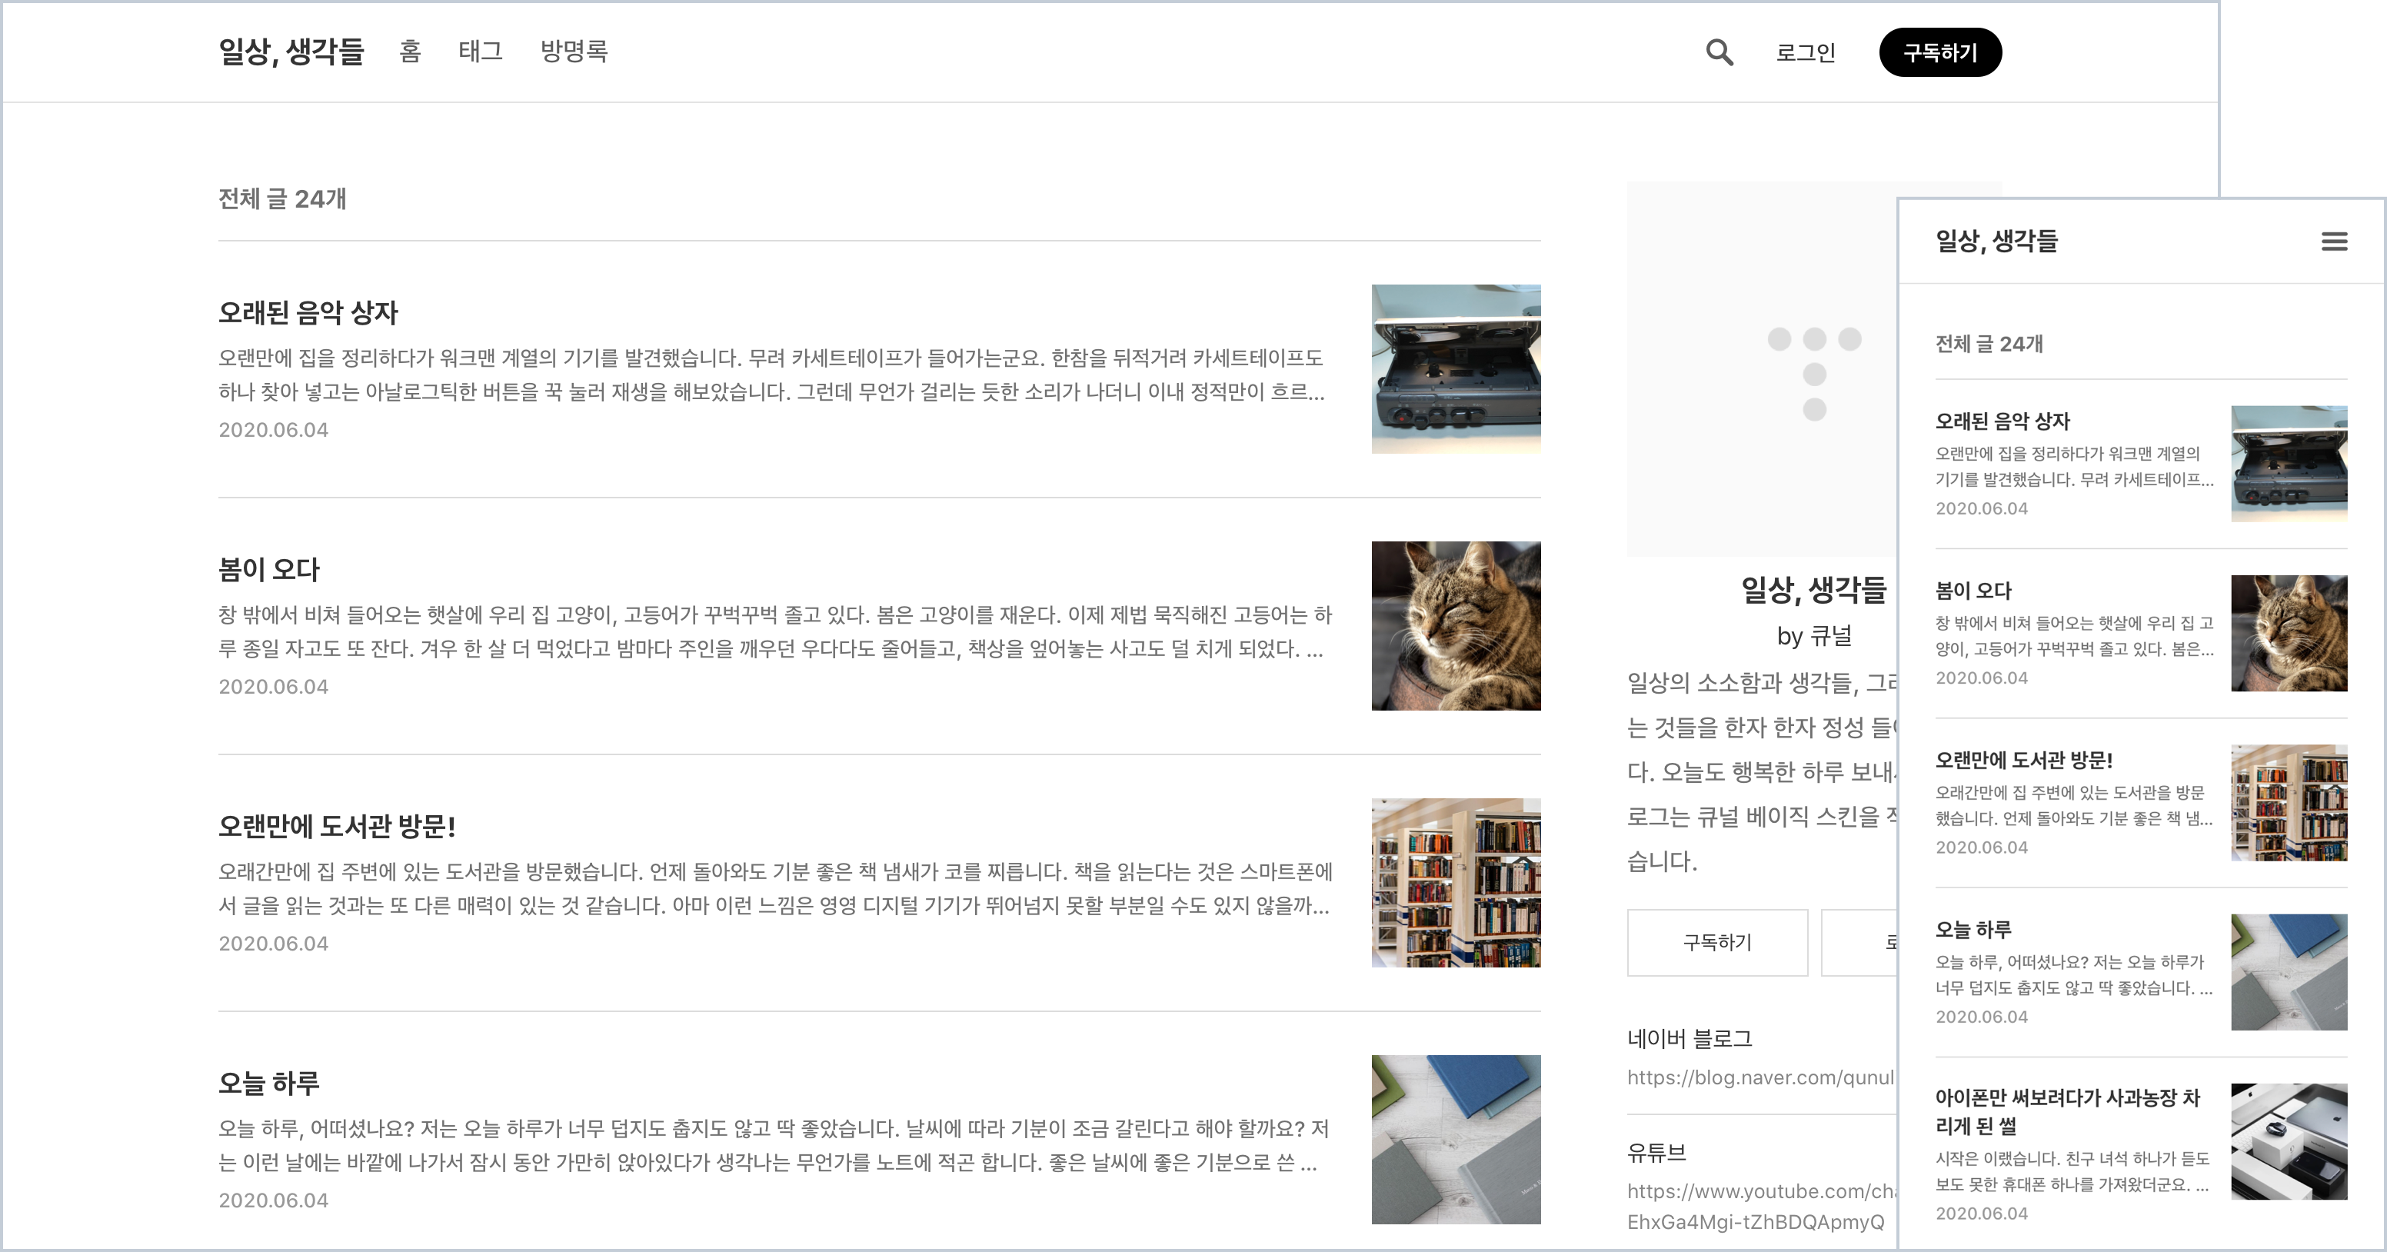Open the mobile hamburger menu
This screenshot has width=2387, height=1252.
point(2333,242)
